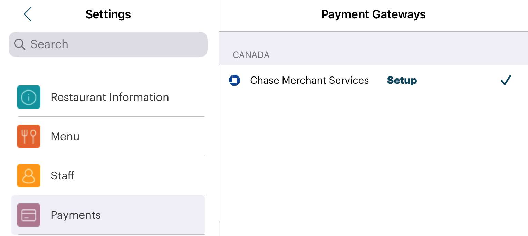This screenshot has width=528, height=236.
Task: Open Payments via the credit card icon
Action: tap(29, 215)
